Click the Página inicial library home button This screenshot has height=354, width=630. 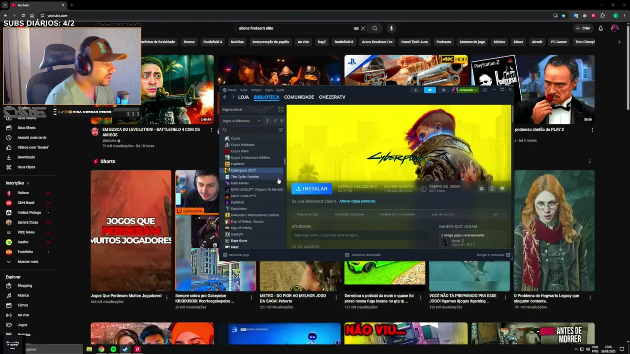tap(249, 110)
